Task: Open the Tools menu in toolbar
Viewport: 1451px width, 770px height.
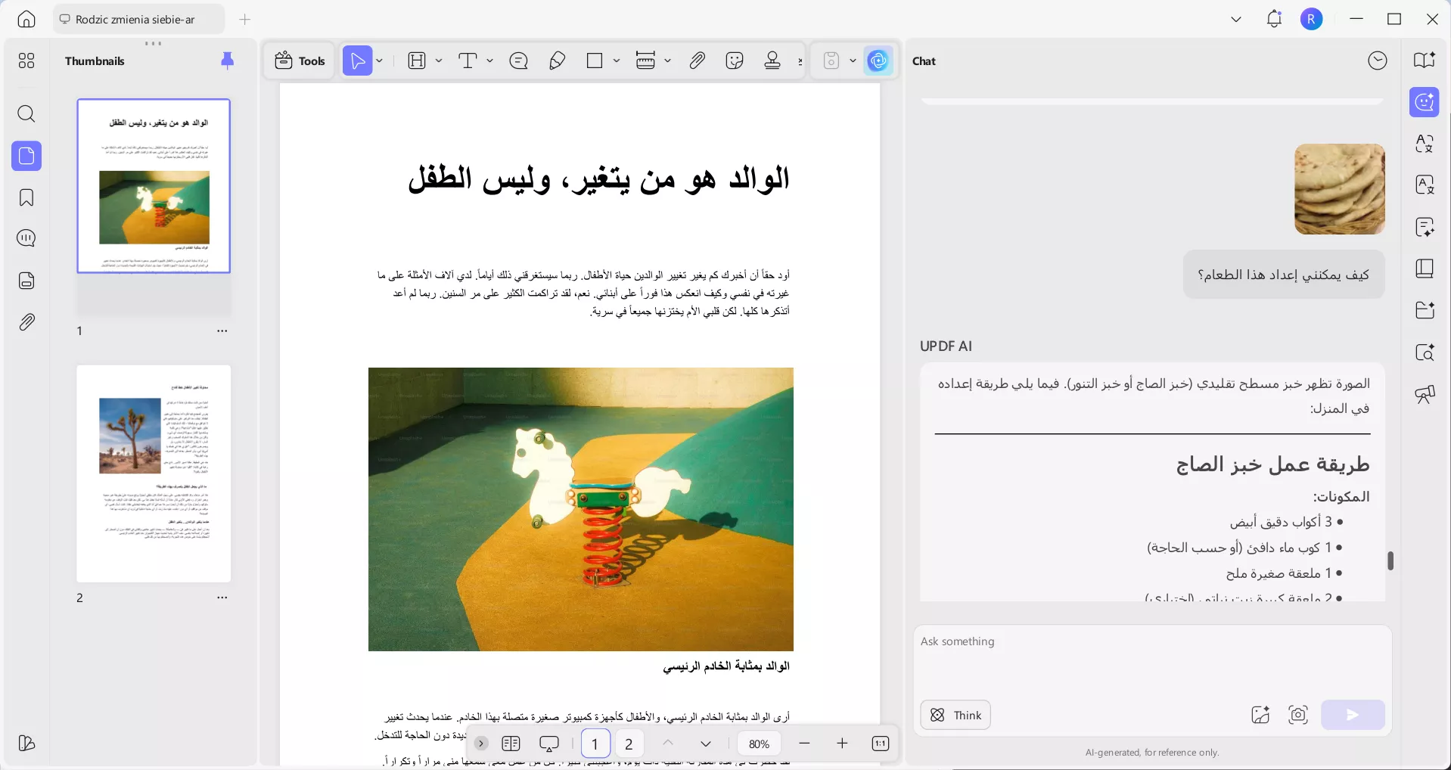Action: 299,61
